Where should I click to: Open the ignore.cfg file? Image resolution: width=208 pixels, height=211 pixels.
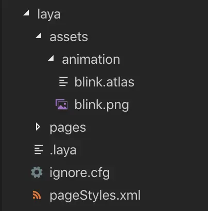click(80, 173)
